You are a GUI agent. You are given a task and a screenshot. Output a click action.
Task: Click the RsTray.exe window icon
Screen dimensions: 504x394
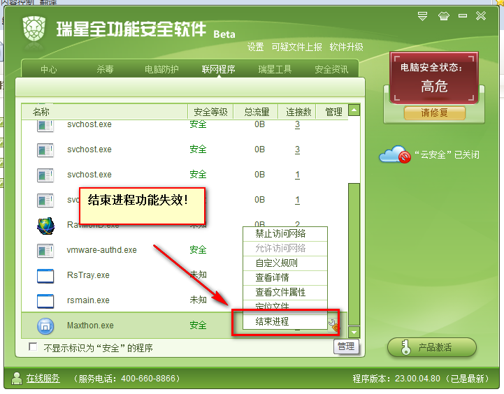[45, 276]
